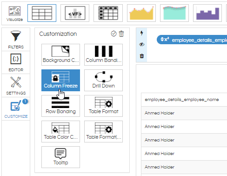The width and height of the screenshot is (227, 176).
Task: Click Background Color customization tile
Action: [x=60, y=54]
